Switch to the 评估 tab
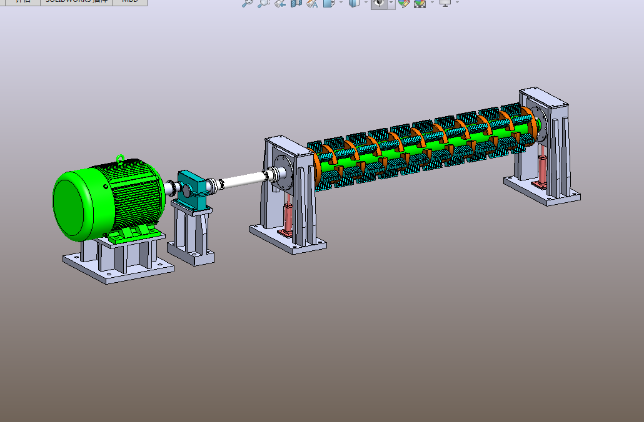 pyautogui.click(x=23, y=2)
